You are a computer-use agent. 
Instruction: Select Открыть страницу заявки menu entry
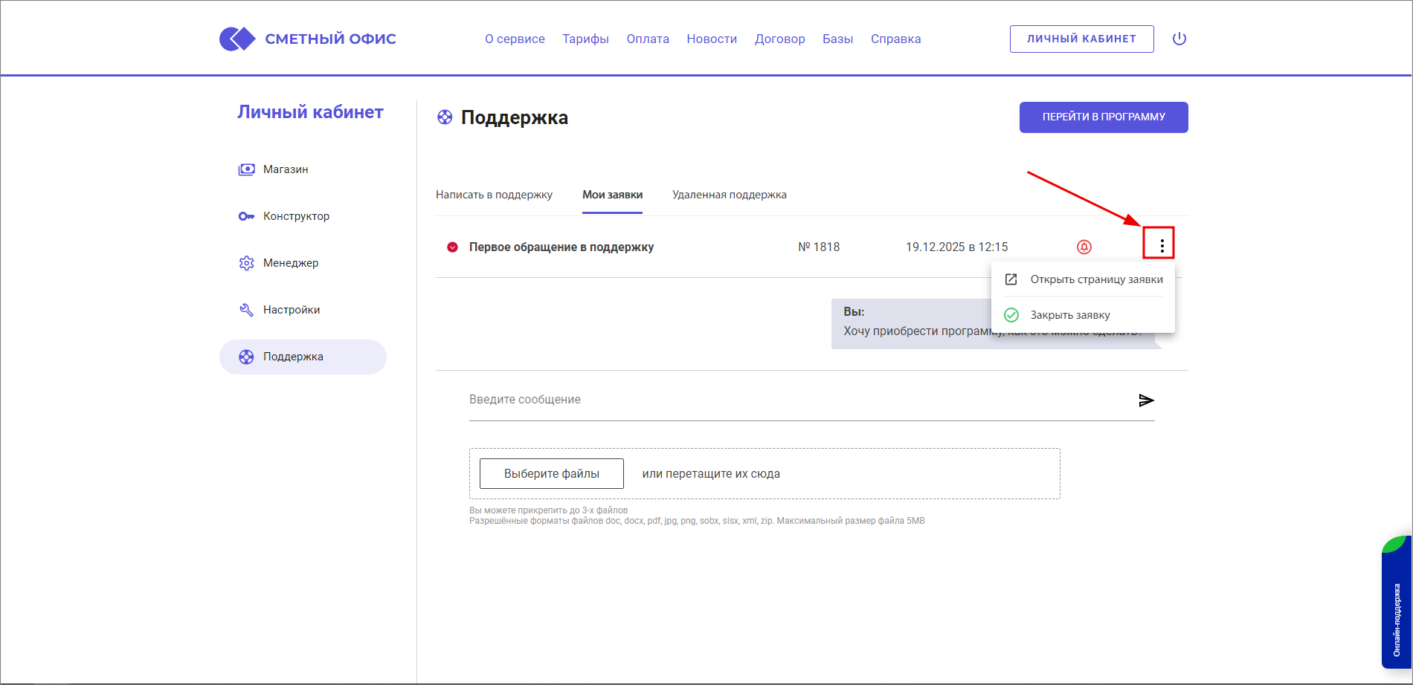pyautogui.click(x=1097, y=279)
